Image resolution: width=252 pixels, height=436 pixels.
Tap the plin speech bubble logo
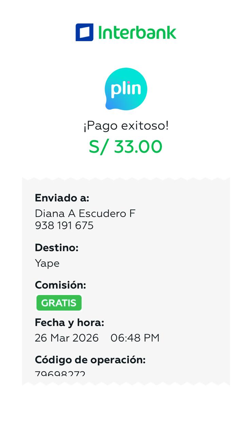click(x=126, y=89)
